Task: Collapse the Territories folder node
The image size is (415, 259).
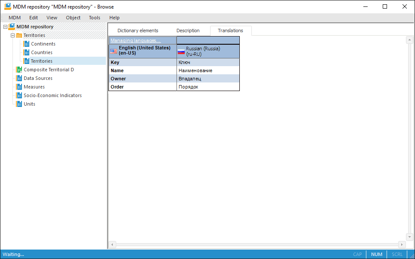Action: (12, 35)
